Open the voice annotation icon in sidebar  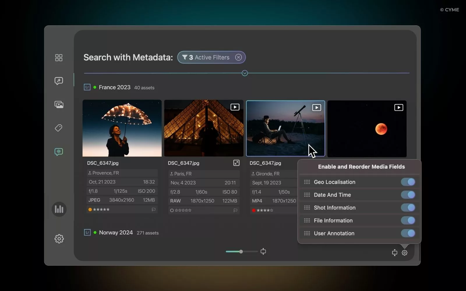[x=59, y=152]
